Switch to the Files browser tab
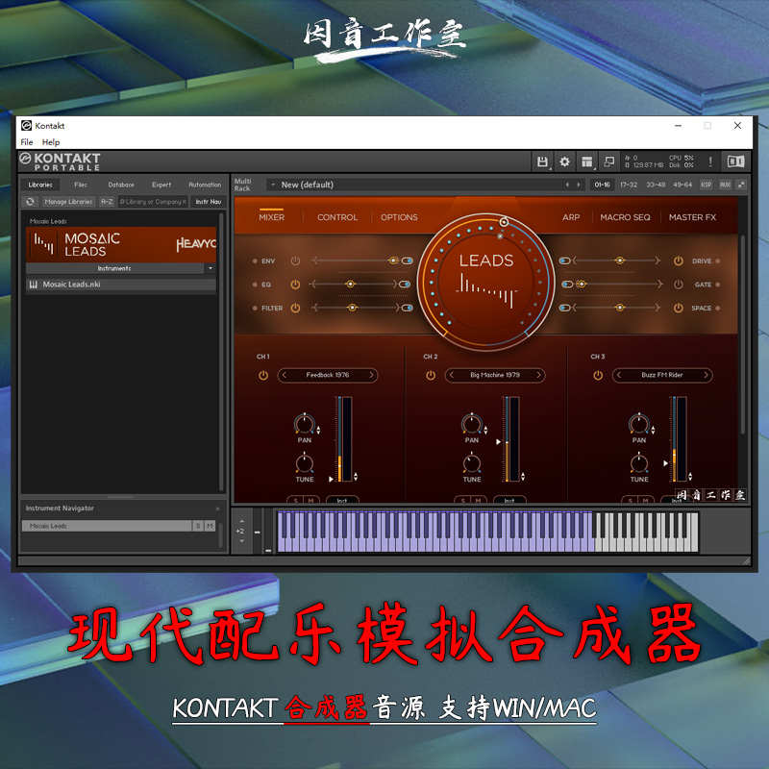769x769 pixels. tap(81, 185)
